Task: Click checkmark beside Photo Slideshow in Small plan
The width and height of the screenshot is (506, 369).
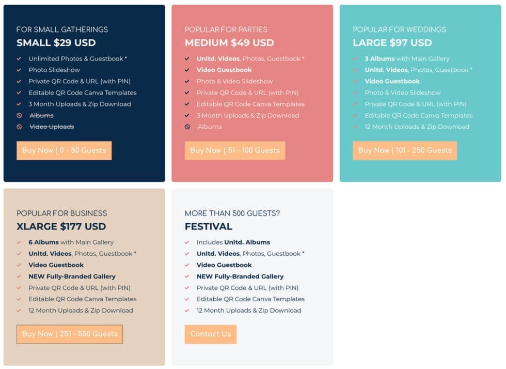Action: (x=19, y=70)
